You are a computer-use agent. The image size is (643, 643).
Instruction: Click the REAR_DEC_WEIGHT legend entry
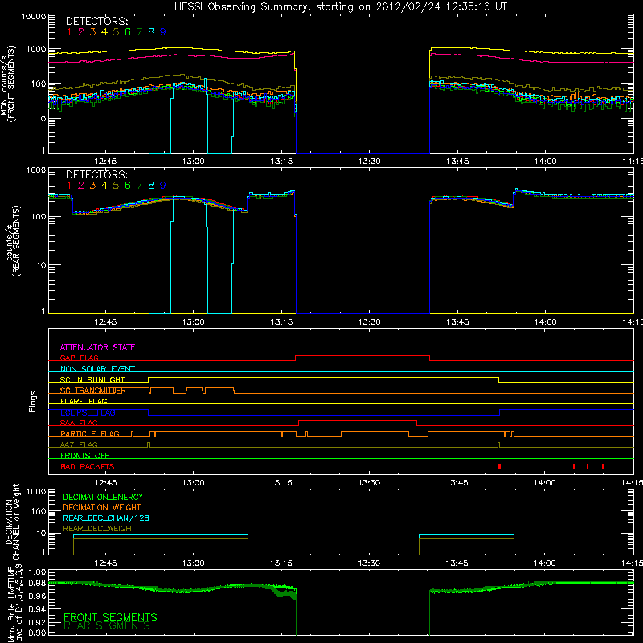[99, 529]
